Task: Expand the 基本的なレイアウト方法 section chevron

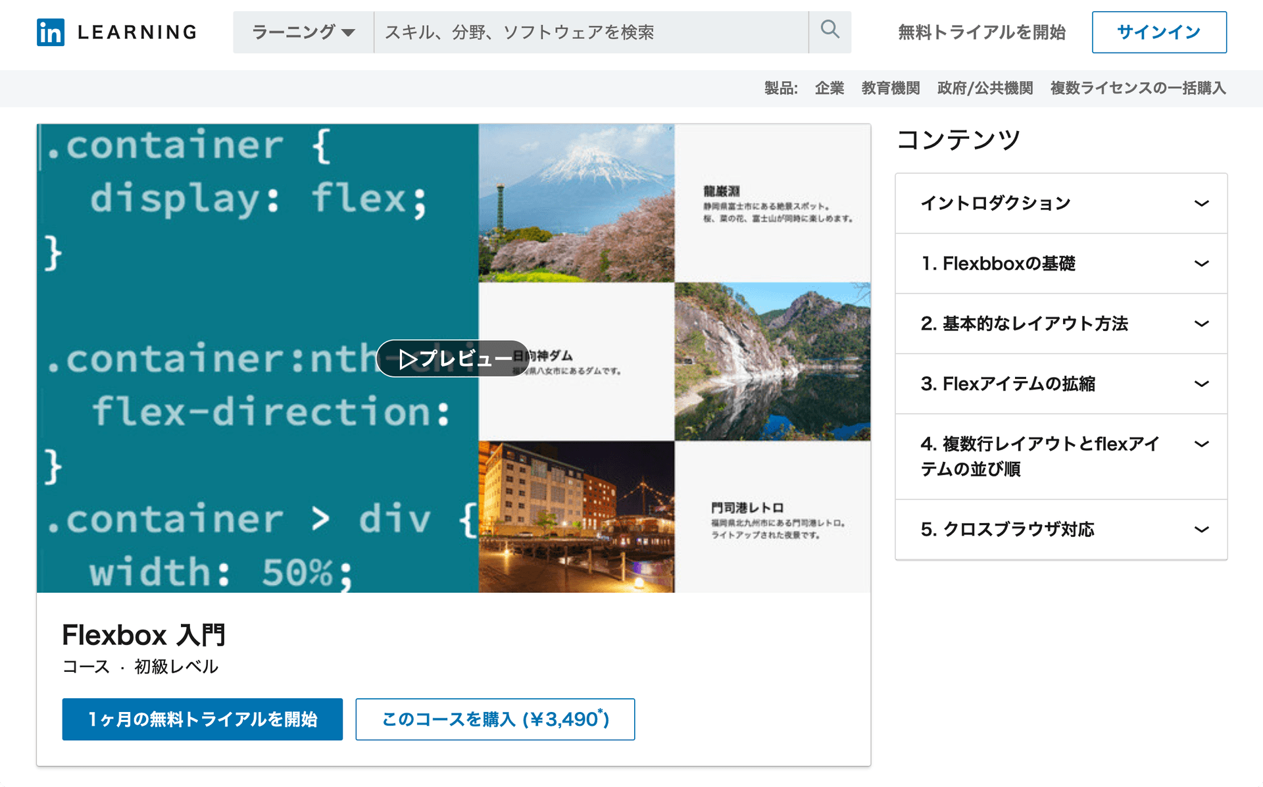Action: click(1201, 324)
